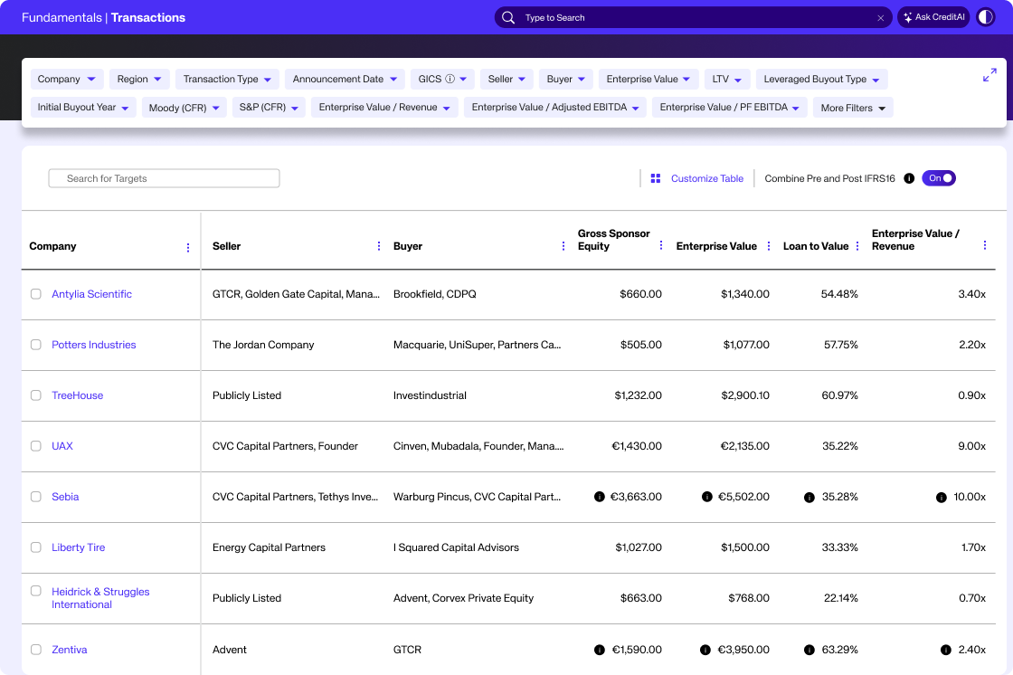Check the Potters Industries row checkbox
Image resolution: width=1013 pixels, height=675 pixels.
[36, 345]
